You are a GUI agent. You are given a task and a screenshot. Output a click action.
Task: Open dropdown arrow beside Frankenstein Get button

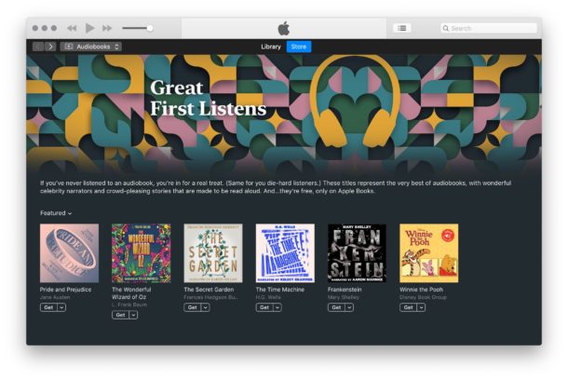(x=349, y=307)
